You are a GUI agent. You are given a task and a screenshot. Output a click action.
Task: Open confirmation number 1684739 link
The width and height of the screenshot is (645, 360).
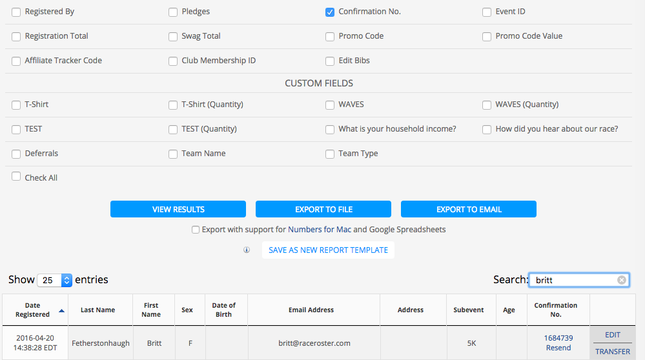point(558,338)
